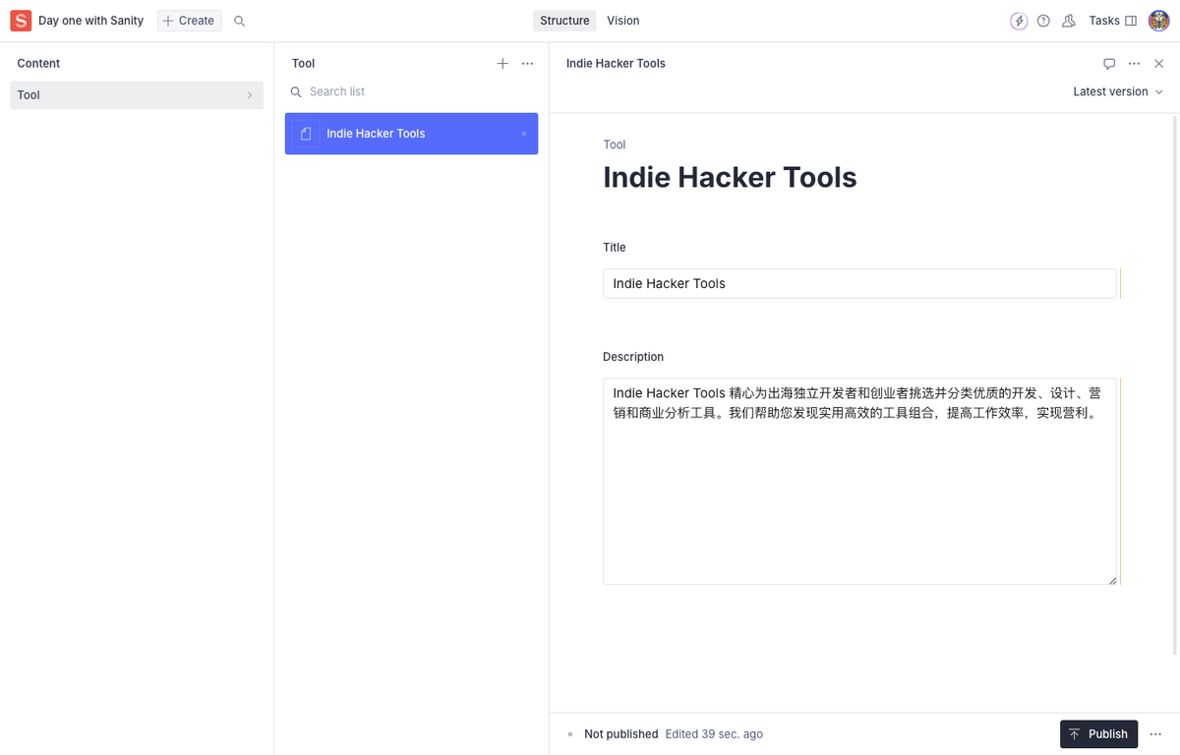Image resolution: width=1180 pixels, height=755 pixels.
Task: Click the Description textarea resize handle
Action: pos(1112,580)
